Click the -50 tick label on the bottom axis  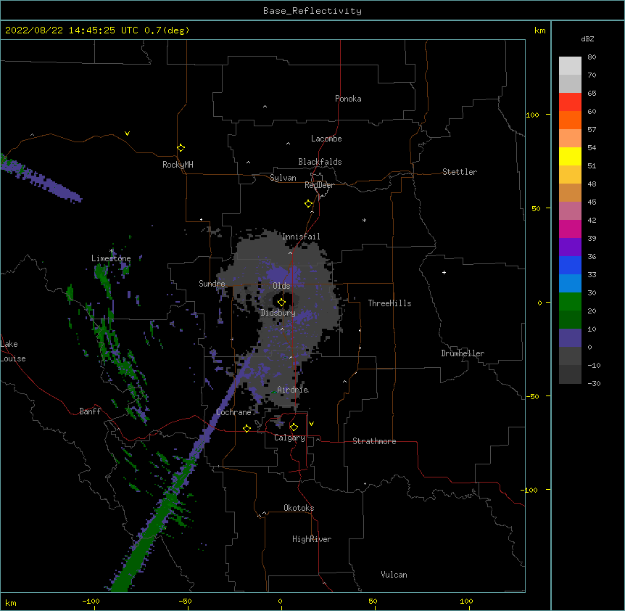[185, 601]
